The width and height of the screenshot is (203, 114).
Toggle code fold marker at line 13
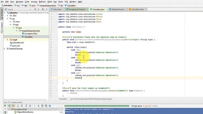coord(58,40)
